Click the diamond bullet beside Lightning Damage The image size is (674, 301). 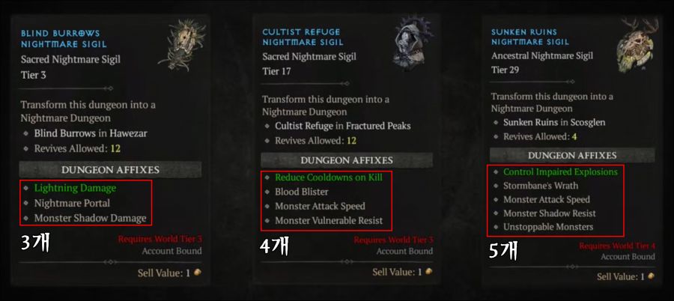(x=27, y=188)
